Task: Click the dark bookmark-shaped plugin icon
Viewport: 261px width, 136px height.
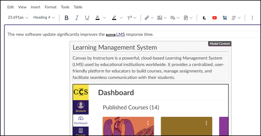Action: point(204,18)
